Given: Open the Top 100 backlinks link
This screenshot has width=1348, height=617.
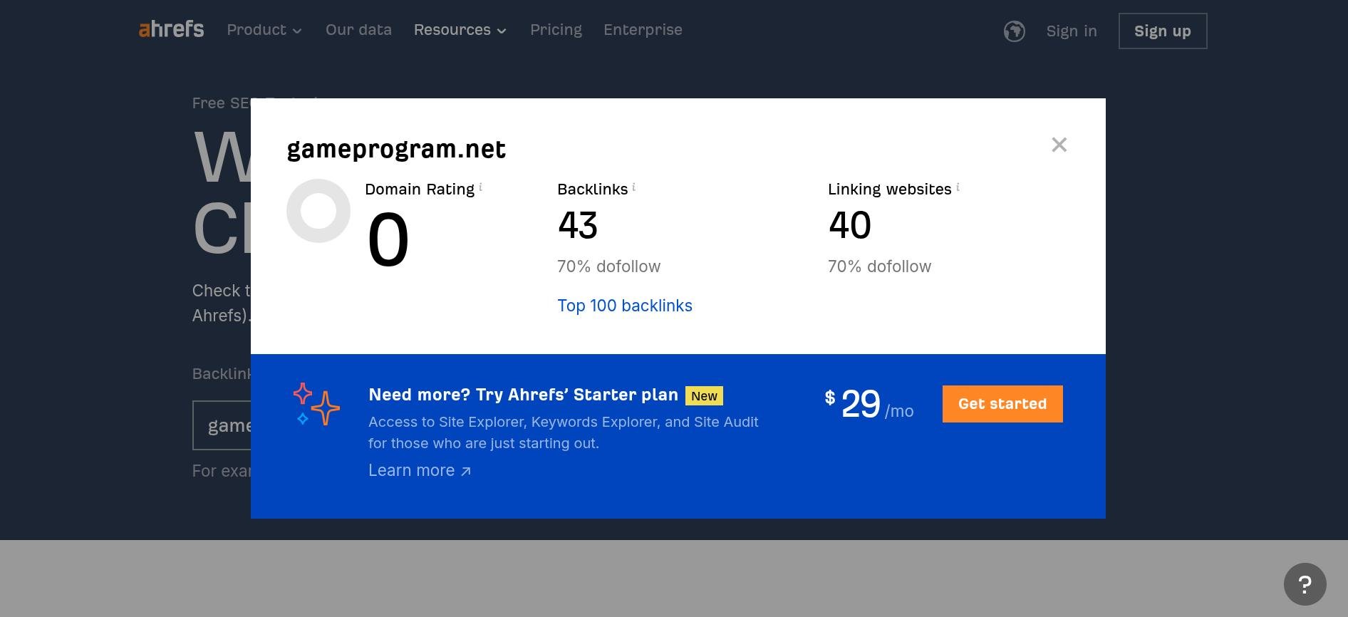Looking at the screenshot, I should pyautogui.click(x=625, y=306).
